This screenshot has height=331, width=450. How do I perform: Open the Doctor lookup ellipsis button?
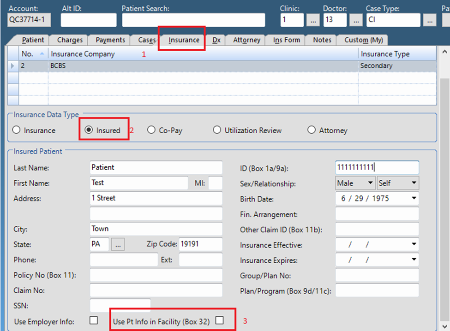click(x=356, y=20)
